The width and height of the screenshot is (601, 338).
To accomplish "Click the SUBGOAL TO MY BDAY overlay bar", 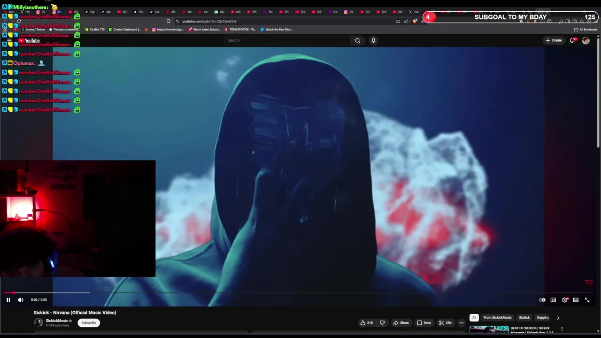I will pyautogui.click(x=510, y=17).
